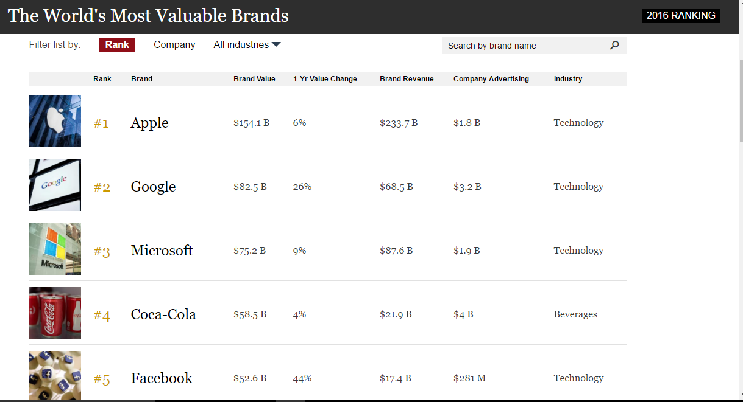
Task: Open the Coca-Cola cans thumbnail
Action: (x=55, y=313)
